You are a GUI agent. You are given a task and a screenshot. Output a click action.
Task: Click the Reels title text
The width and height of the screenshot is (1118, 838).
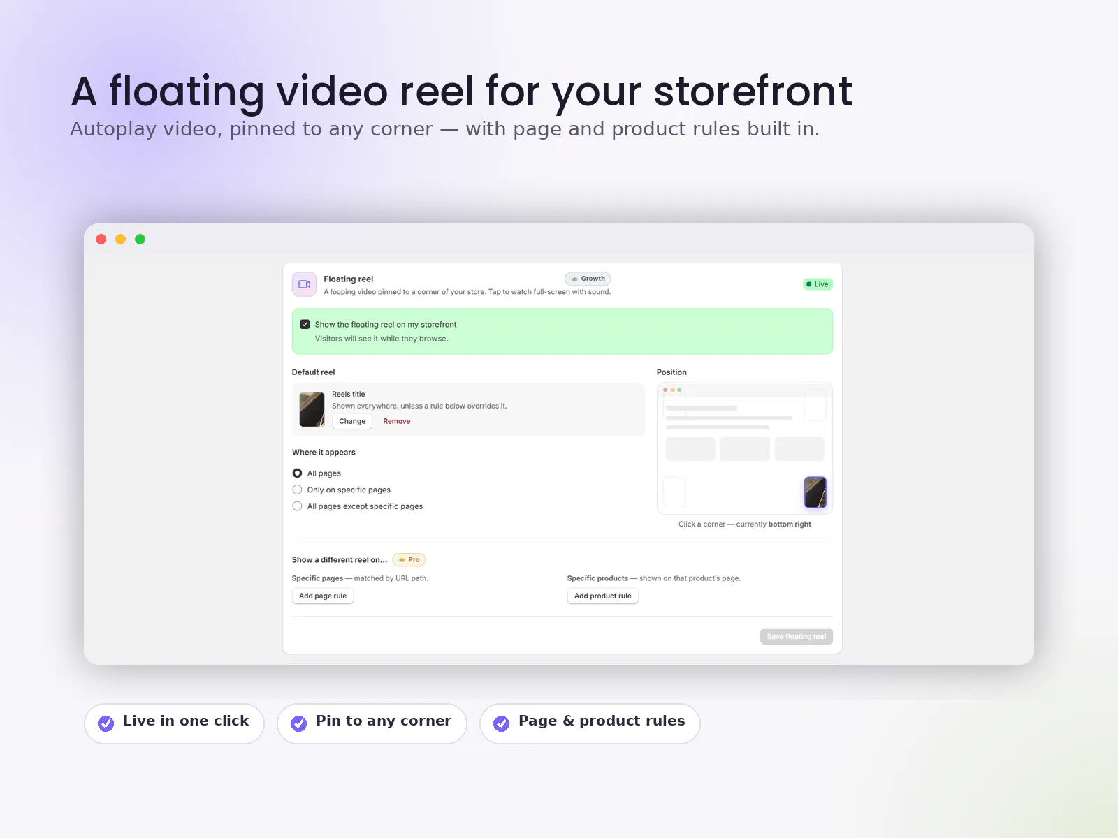point(349,394)
